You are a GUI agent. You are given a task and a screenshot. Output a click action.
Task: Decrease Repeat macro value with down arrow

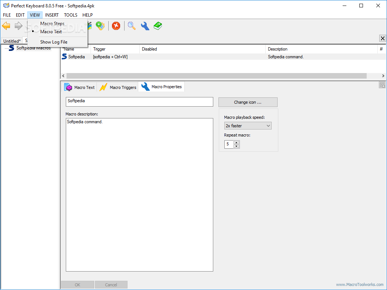[x=237, y=146]
